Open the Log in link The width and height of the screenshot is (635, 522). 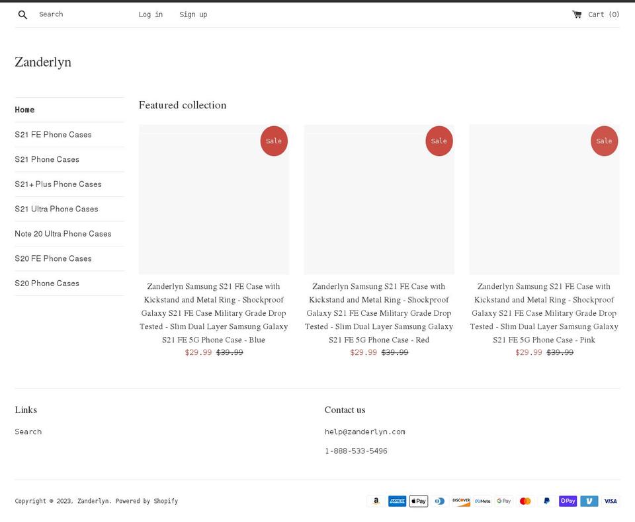(x=151, y=15)
